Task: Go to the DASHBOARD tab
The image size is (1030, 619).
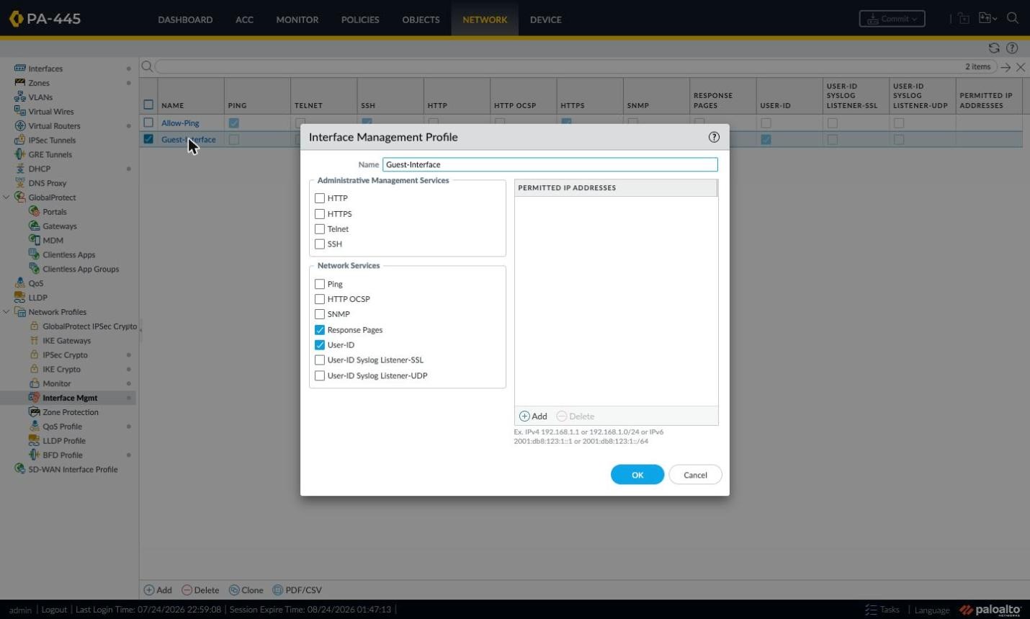Action: pyautogui.click(x=185, y=19)
